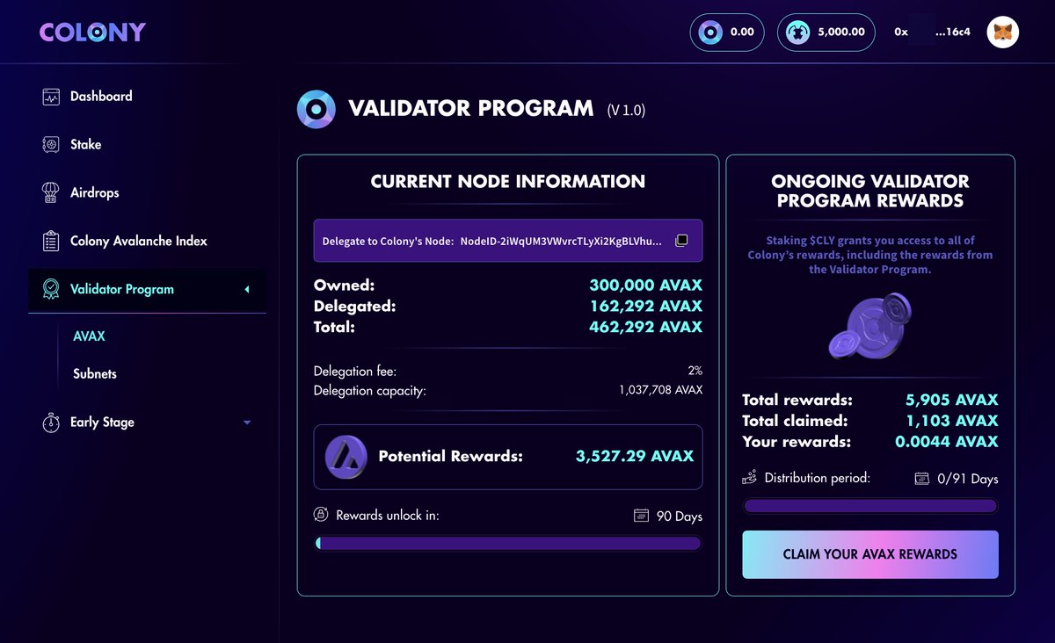Click the calendar icon beside 90 Days
Image resolution: width=1055 pixels, height=643 pixels.
click(x=641, y=516)
